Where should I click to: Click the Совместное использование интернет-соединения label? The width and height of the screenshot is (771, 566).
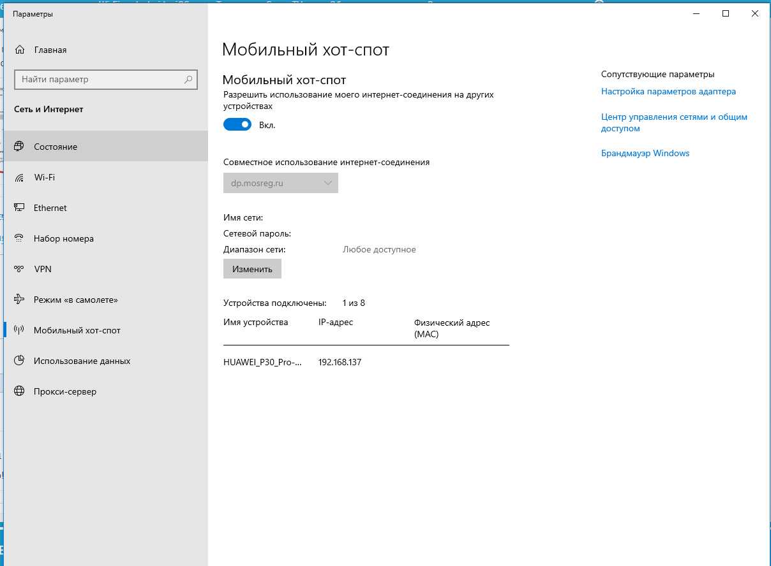pyautogui.click(x=327, y=162)
